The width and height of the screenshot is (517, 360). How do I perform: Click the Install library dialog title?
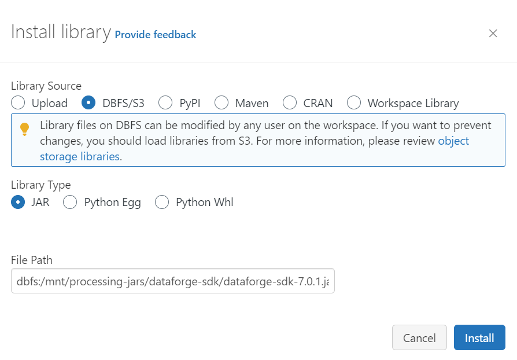pos(61,32)
